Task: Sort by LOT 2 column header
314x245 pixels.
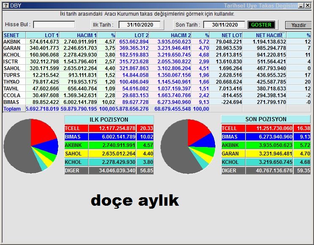Action: click(x=132, y=35)
